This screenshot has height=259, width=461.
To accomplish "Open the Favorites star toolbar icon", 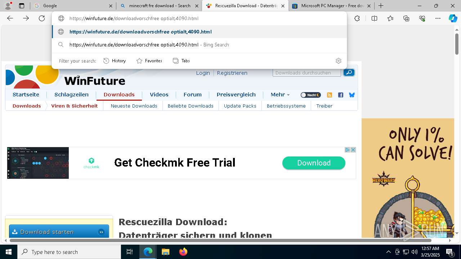I will [x=390, y=18].
